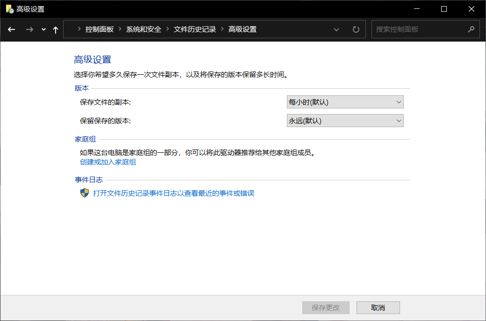
Task: Click the up-one-level arrow
Action: (55, 29)
